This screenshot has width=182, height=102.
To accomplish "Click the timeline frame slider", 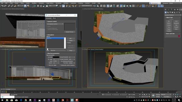I will (x=8, y=89).
